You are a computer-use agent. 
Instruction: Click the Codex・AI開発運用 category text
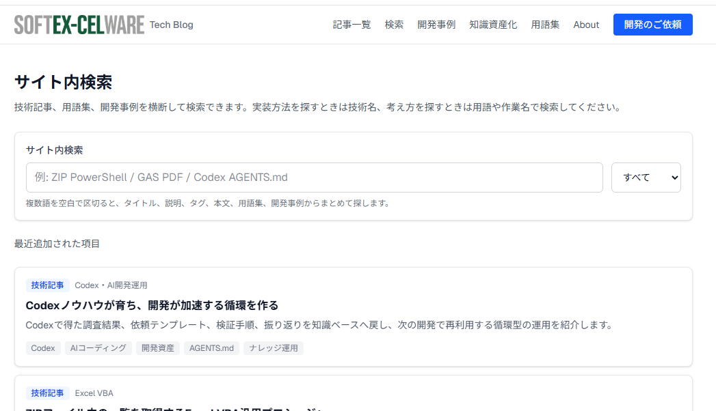pos(111,285)
